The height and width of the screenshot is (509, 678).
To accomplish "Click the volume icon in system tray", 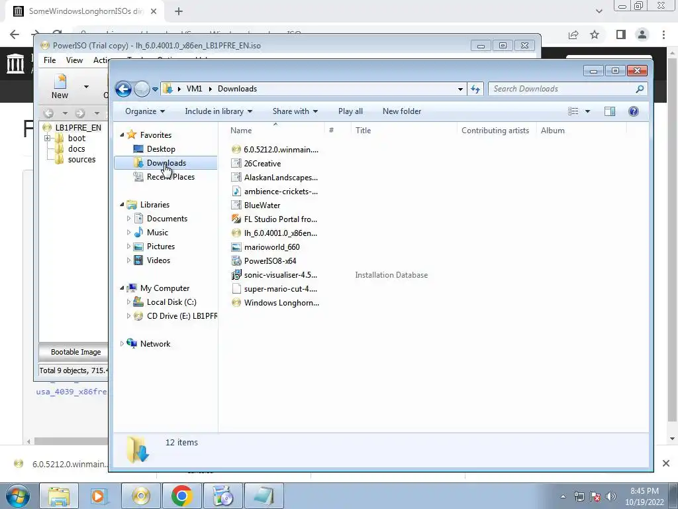I will click(611, 496).
